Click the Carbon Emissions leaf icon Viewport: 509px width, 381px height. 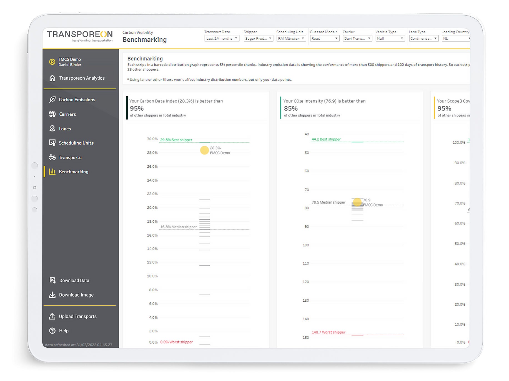tap(52, 99)
